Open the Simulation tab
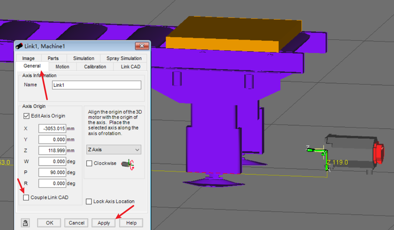Viewport: 394px width, 230px height. (84, 58)
